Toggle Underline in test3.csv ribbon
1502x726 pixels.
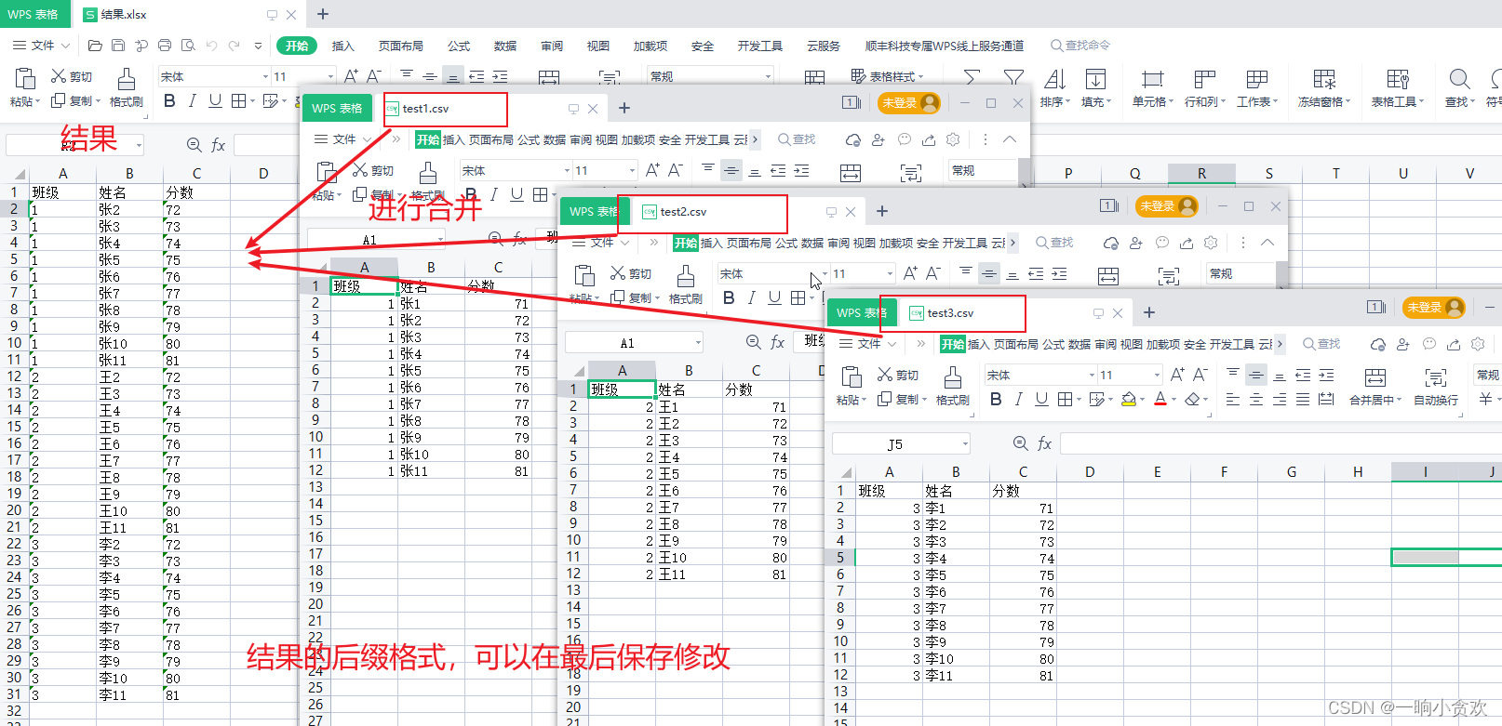pyautogui.click(x=1041, y=400)
